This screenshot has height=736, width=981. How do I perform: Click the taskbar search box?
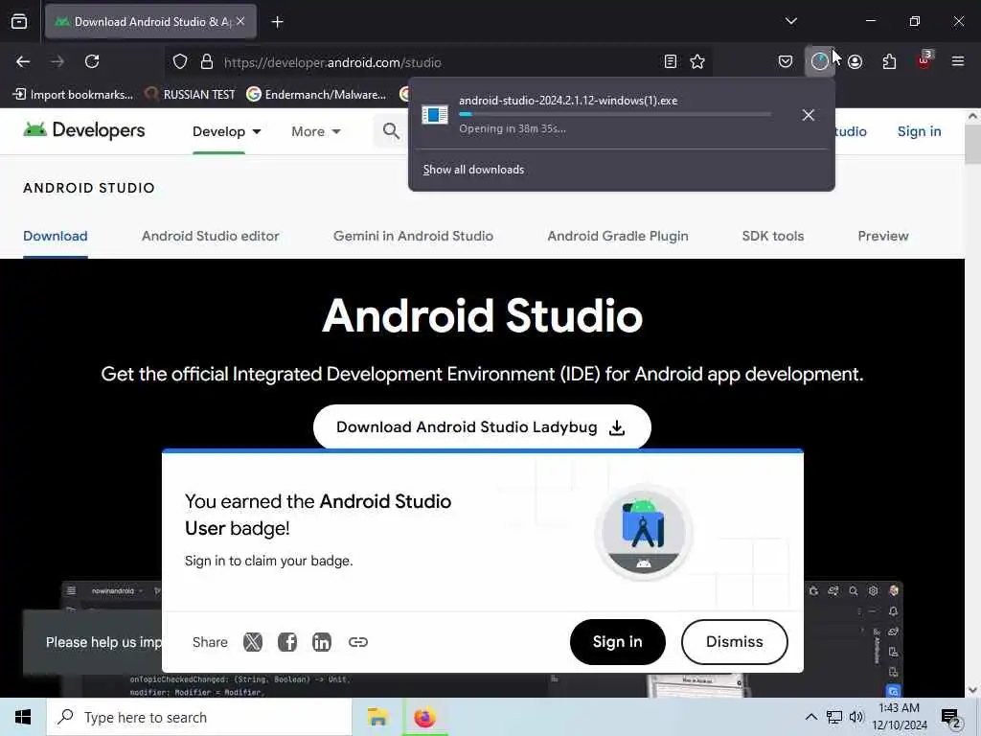coord(199,717)
